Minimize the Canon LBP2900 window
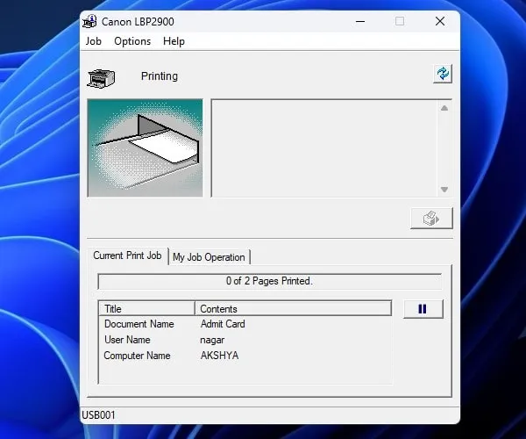Image resolution: width=526 pixels, height=439 pixels. pos(360,21)
